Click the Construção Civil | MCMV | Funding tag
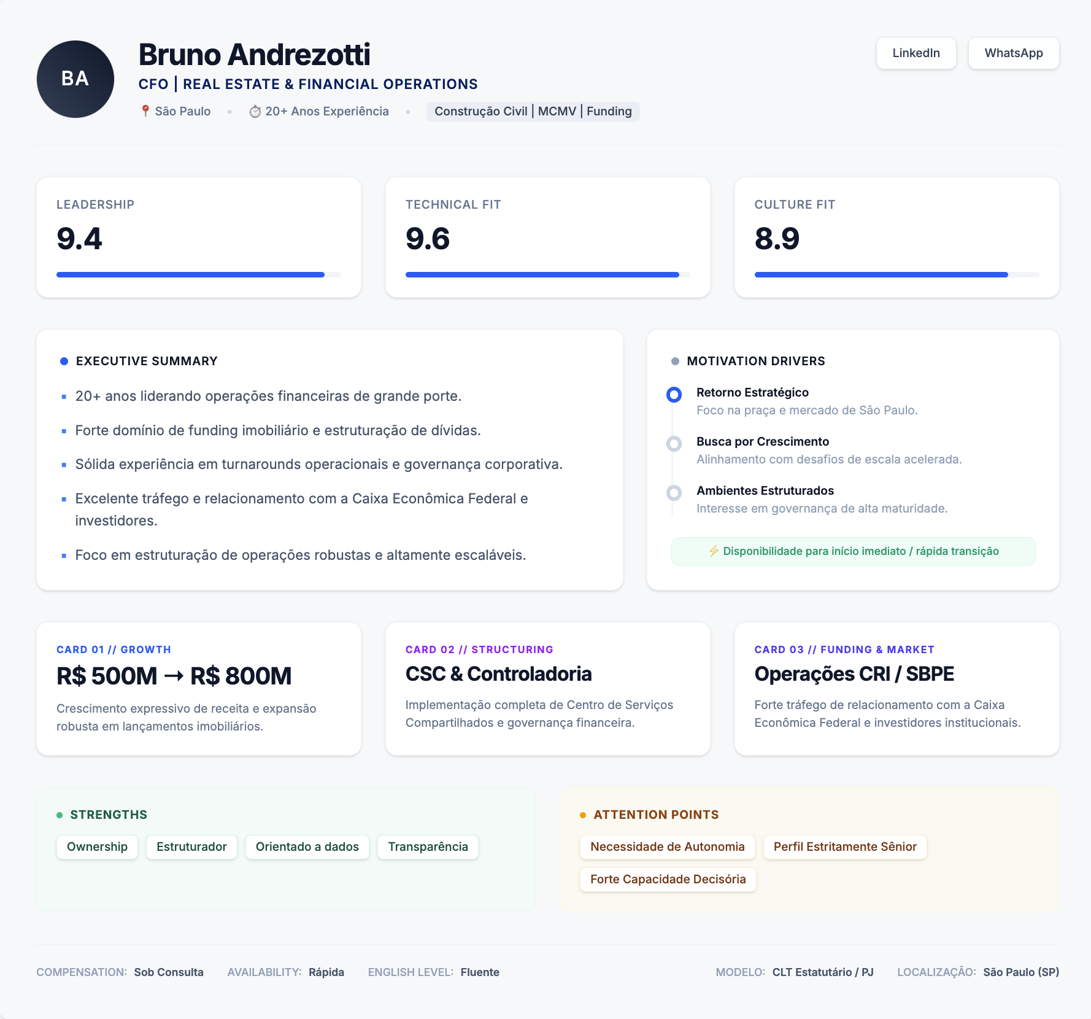 (x=533, y=111)
